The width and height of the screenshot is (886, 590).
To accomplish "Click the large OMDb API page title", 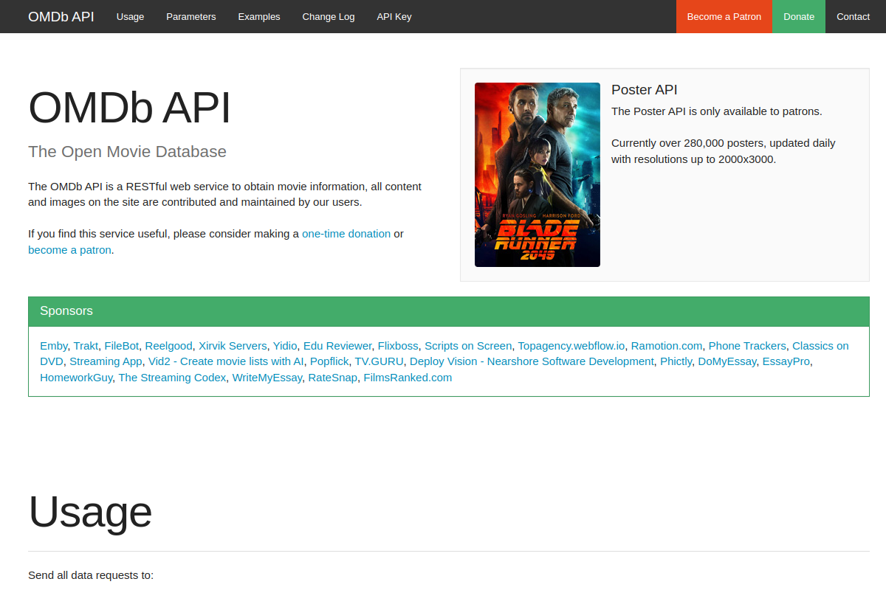I will (x=130, y=108).
